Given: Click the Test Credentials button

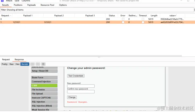Looking at the screenshot, I should click(76, 76).
